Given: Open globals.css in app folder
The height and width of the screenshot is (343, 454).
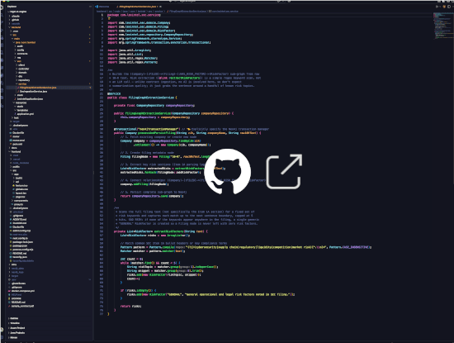Looking at the screenshot, I should coord(21,189).
